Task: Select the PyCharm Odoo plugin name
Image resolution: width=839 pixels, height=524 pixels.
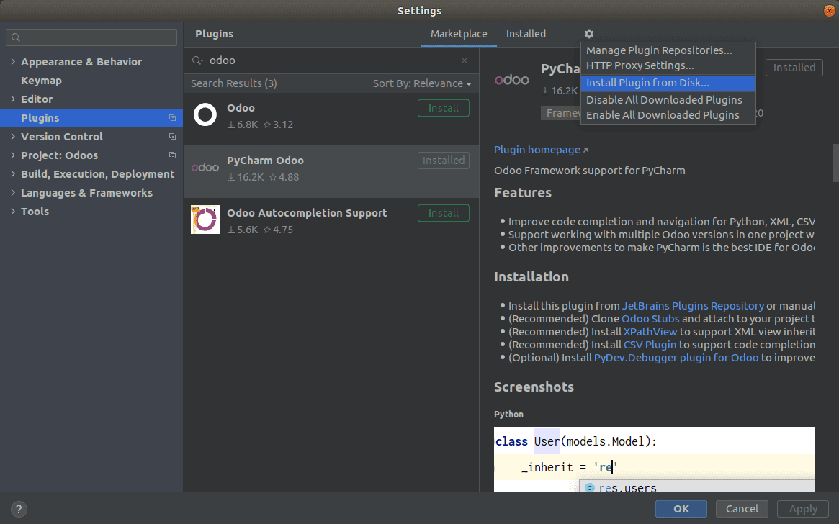Action: 266,161
